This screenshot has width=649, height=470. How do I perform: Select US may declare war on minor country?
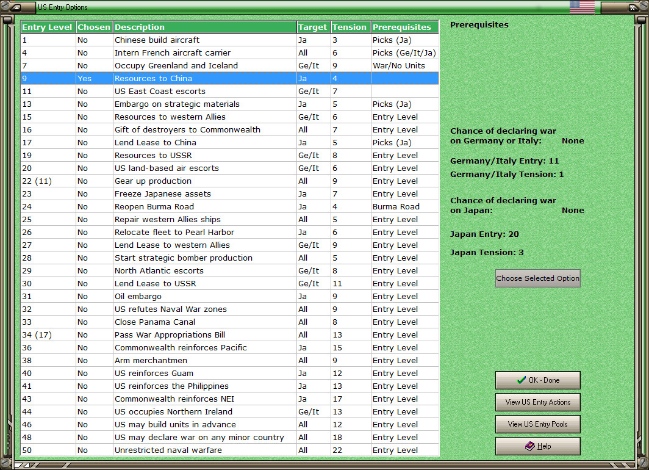point(230,438)
